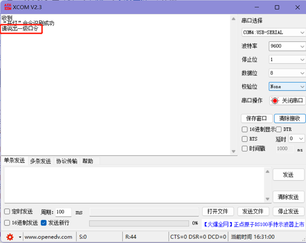Click the received text 请说出一级口令
Screen dimensions: 306x243
click(x=20, y=29)
